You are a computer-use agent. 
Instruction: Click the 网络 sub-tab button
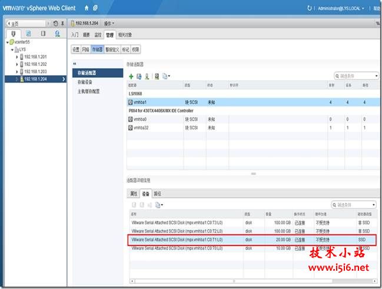click(x=85, y=49)
